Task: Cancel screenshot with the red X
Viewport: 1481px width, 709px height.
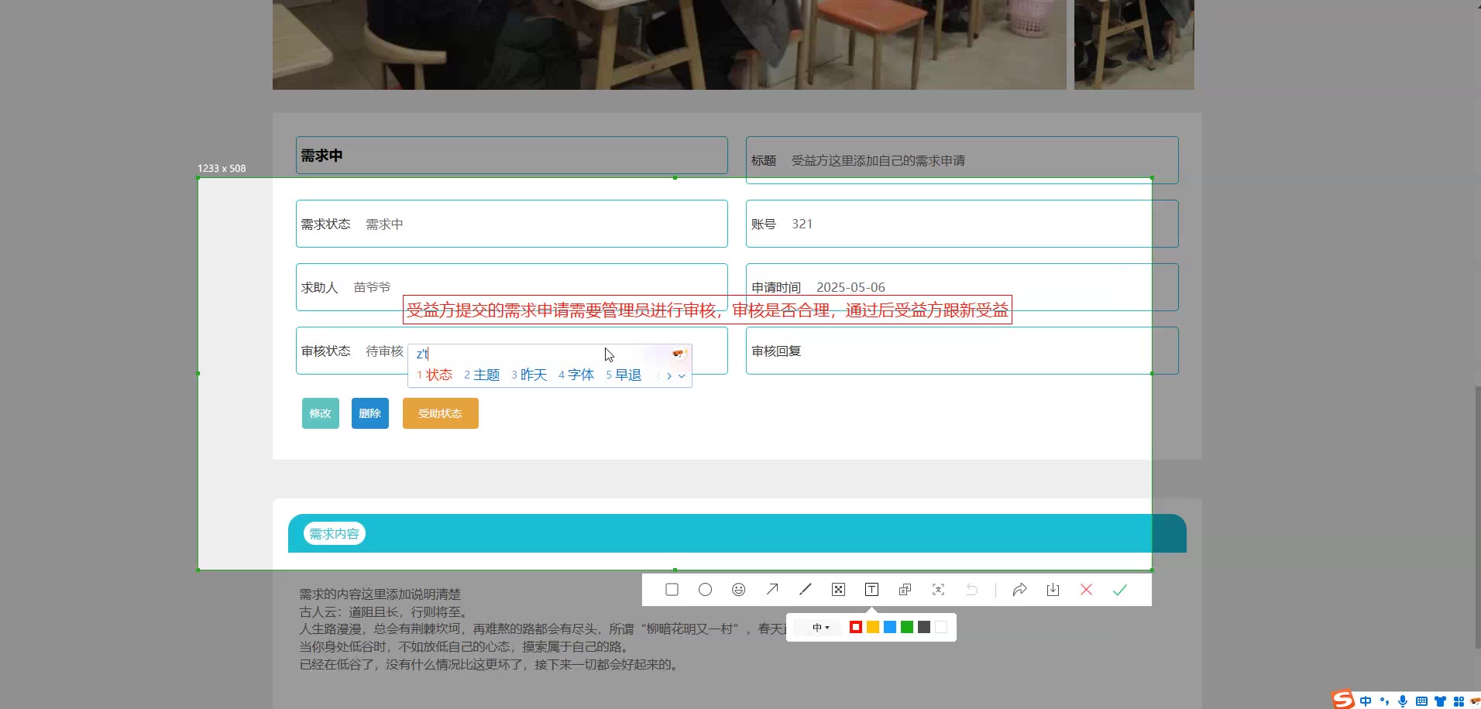Action: (1086, 590)
